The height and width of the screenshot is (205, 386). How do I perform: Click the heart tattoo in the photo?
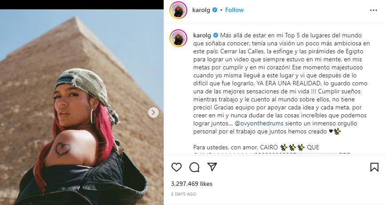[63, 149]
